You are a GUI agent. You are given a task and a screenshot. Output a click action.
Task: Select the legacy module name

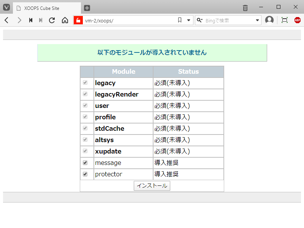pyautogui.click(x=105, y=83)
